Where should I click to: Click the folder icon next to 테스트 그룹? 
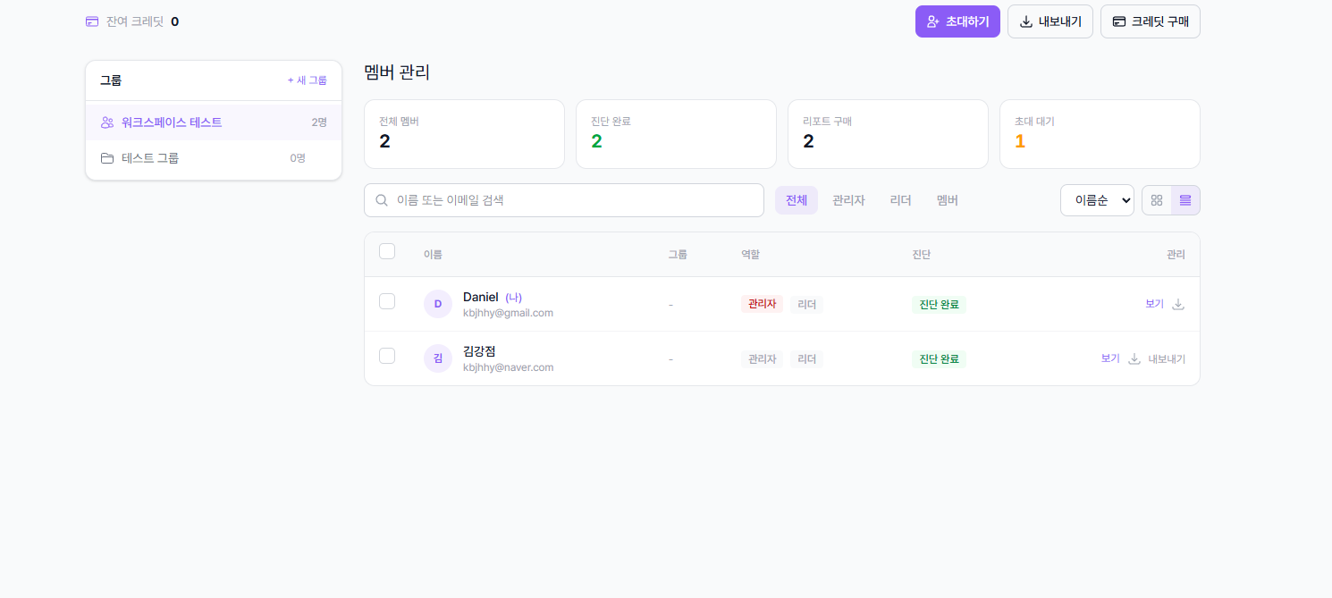point(107,157)
